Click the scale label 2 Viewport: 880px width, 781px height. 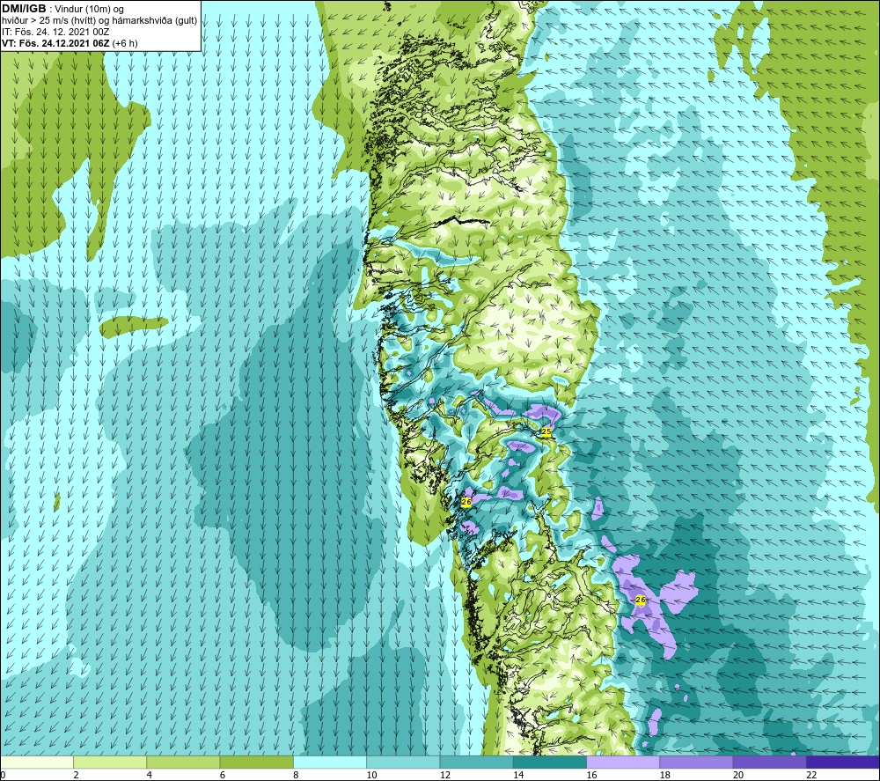[x=76, y=775]
